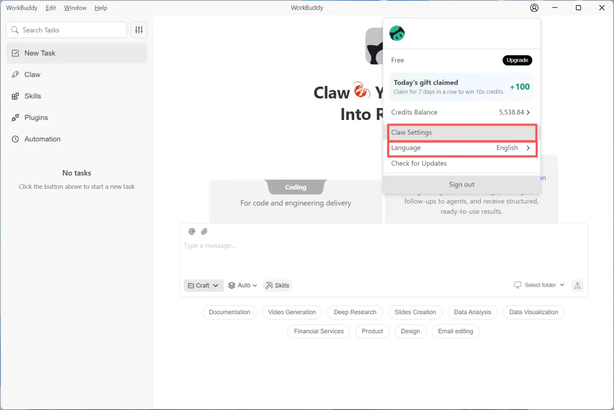Click the red Claw lobster logo
Image resolution: width=614 pixels, height=410 pixels.
[x=362, y=90]
